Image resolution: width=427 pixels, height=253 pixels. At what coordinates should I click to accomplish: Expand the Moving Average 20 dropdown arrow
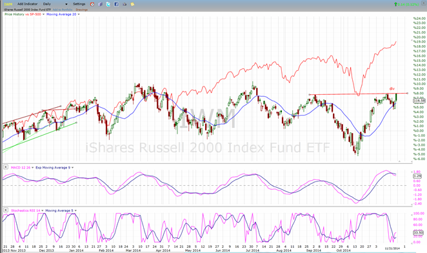(79, 14)
